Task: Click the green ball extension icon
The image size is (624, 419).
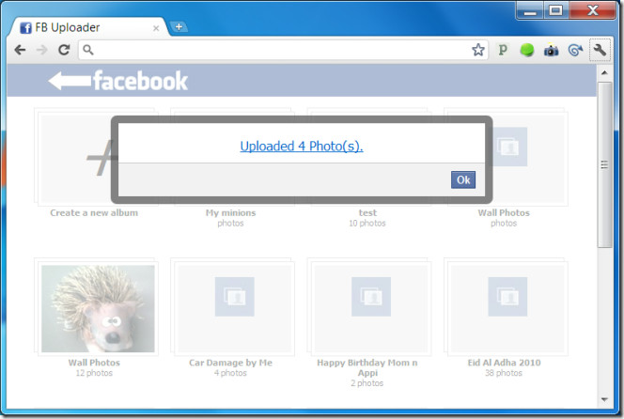Action: [x=527, y=50]
